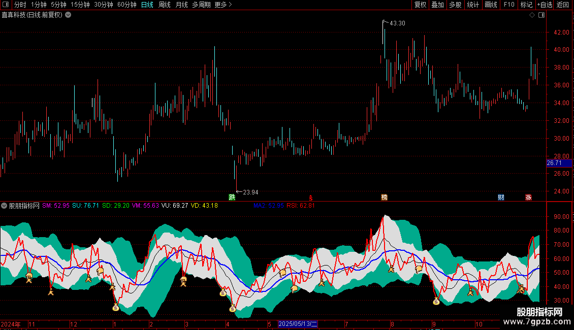Activate the 画线 drawing tool
The width and height of the screenshot is (574, 330).
click(491, 5)
